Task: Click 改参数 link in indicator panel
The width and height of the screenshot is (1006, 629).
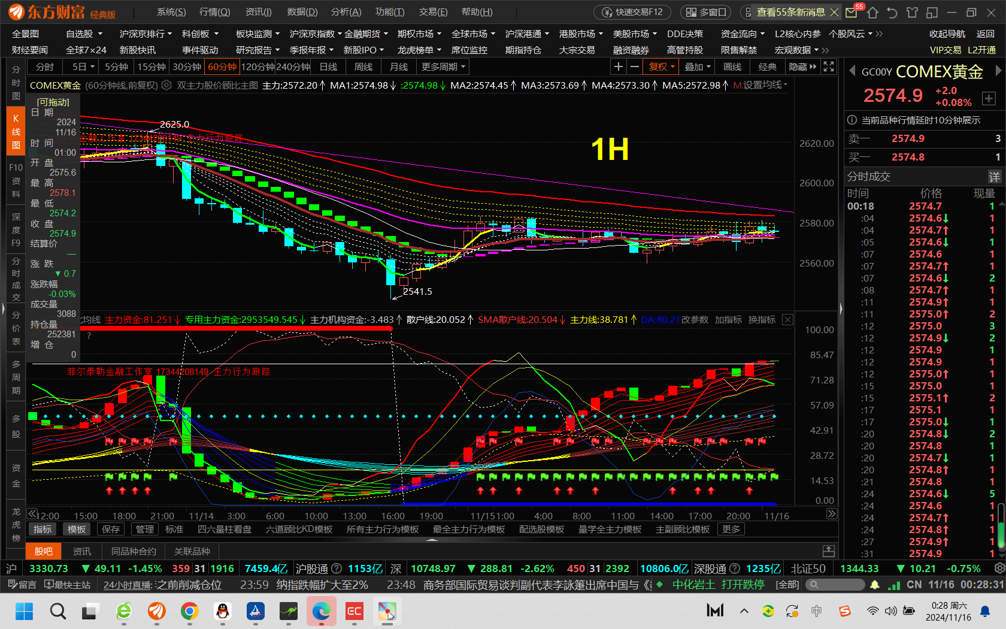Action: pyautogui.click(x=695, y=320)
